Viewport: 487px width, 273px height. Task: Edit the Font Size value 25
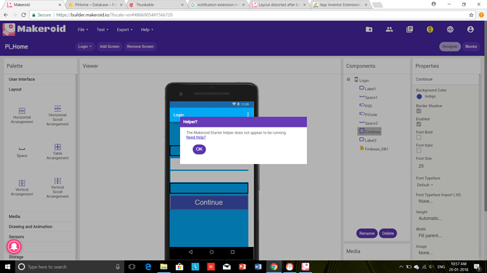point(421,166)
